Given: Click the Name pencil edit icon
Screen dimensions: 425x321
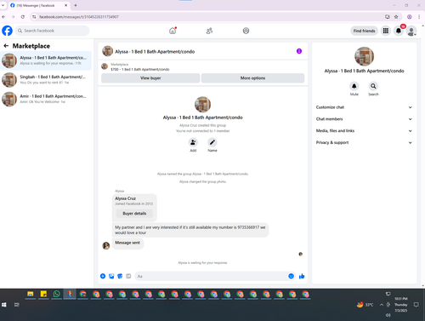Looking at the screenshot, I should pos(212,142).
